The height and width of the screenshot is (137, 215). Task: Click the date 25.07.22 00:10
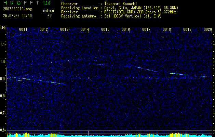[17, 16]
